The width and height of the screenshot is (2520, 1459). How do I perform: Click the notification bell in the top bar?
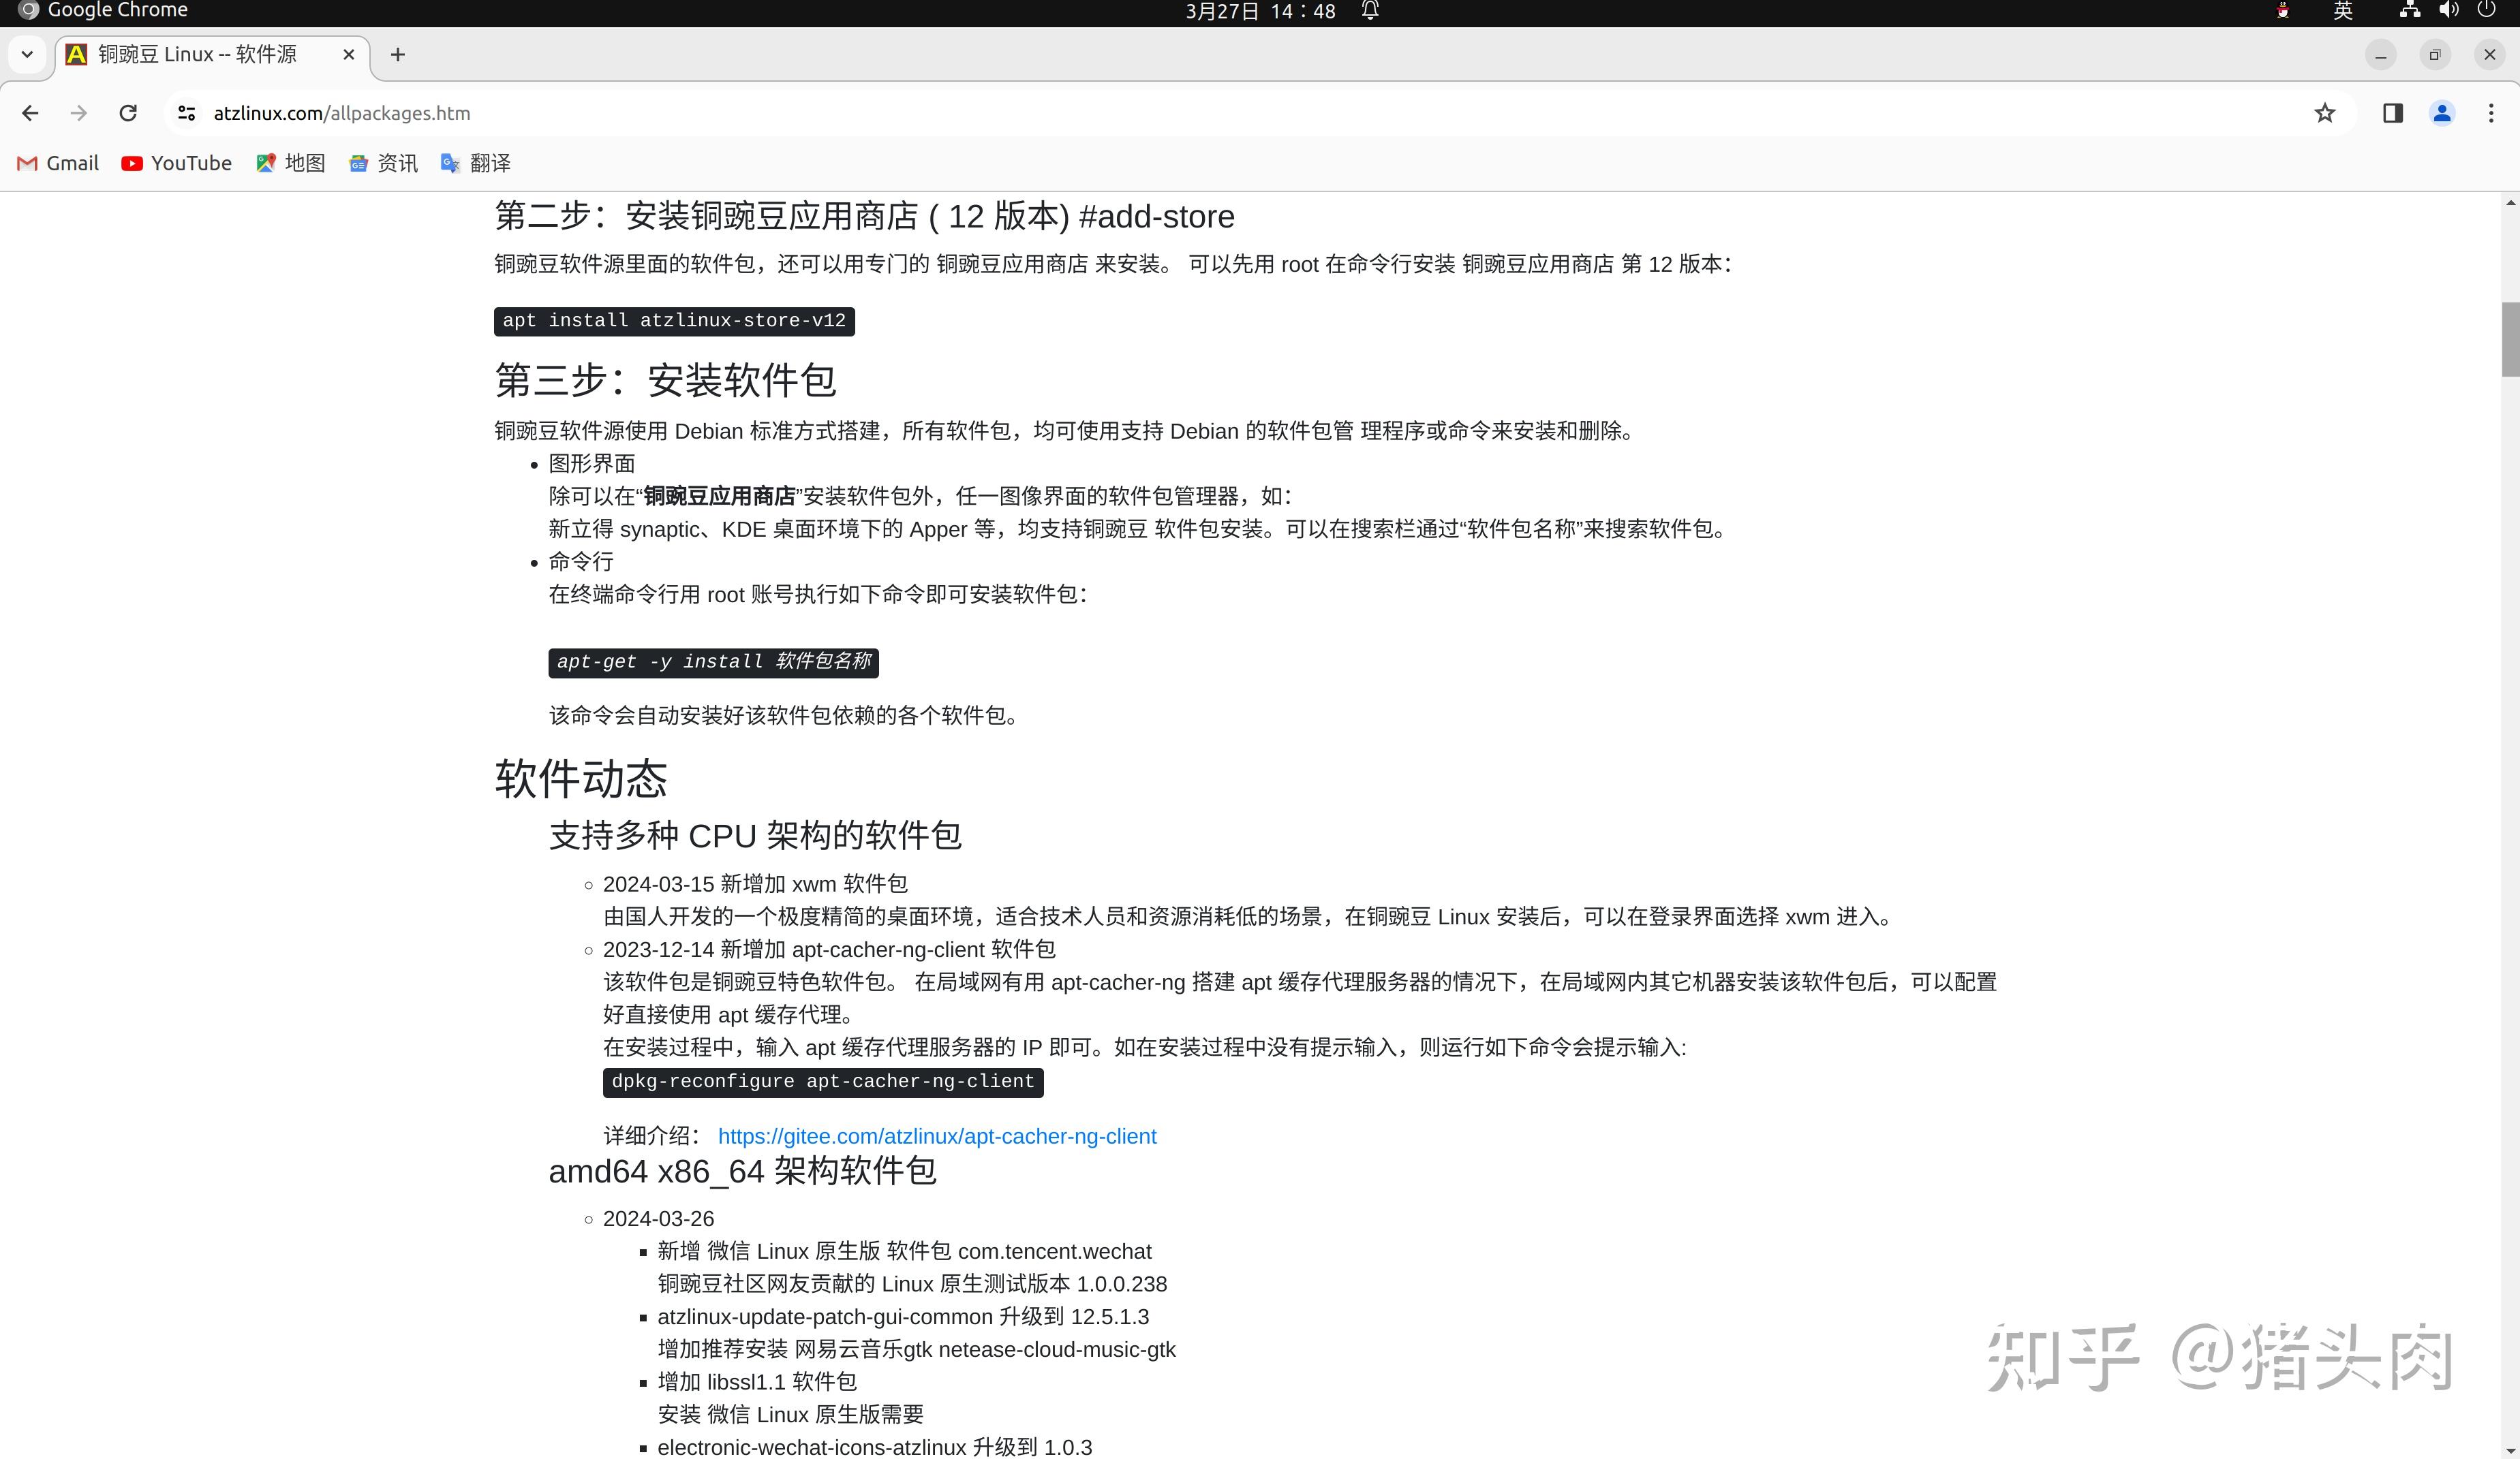pyautogui.click(x=1369, y=11)
